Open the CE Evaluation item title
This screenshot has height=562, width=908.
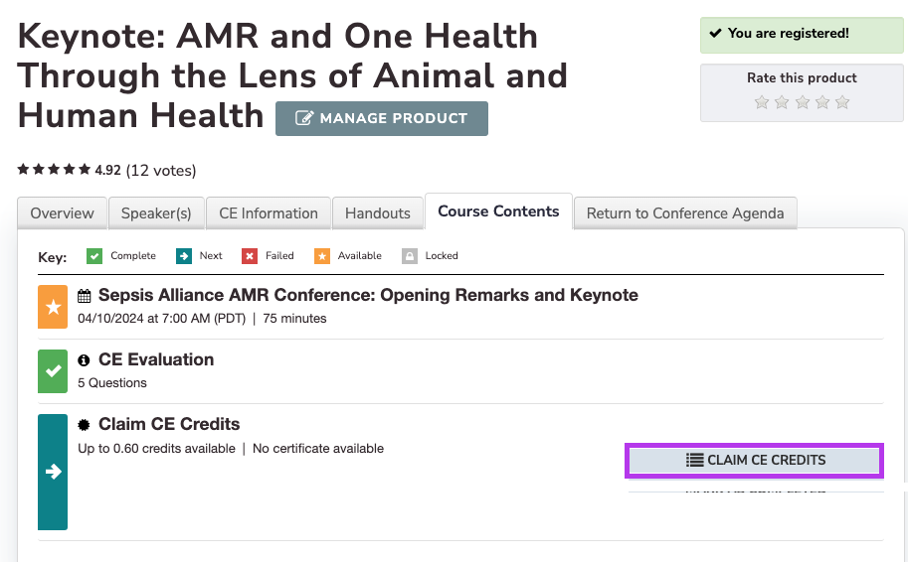(156, 359)
